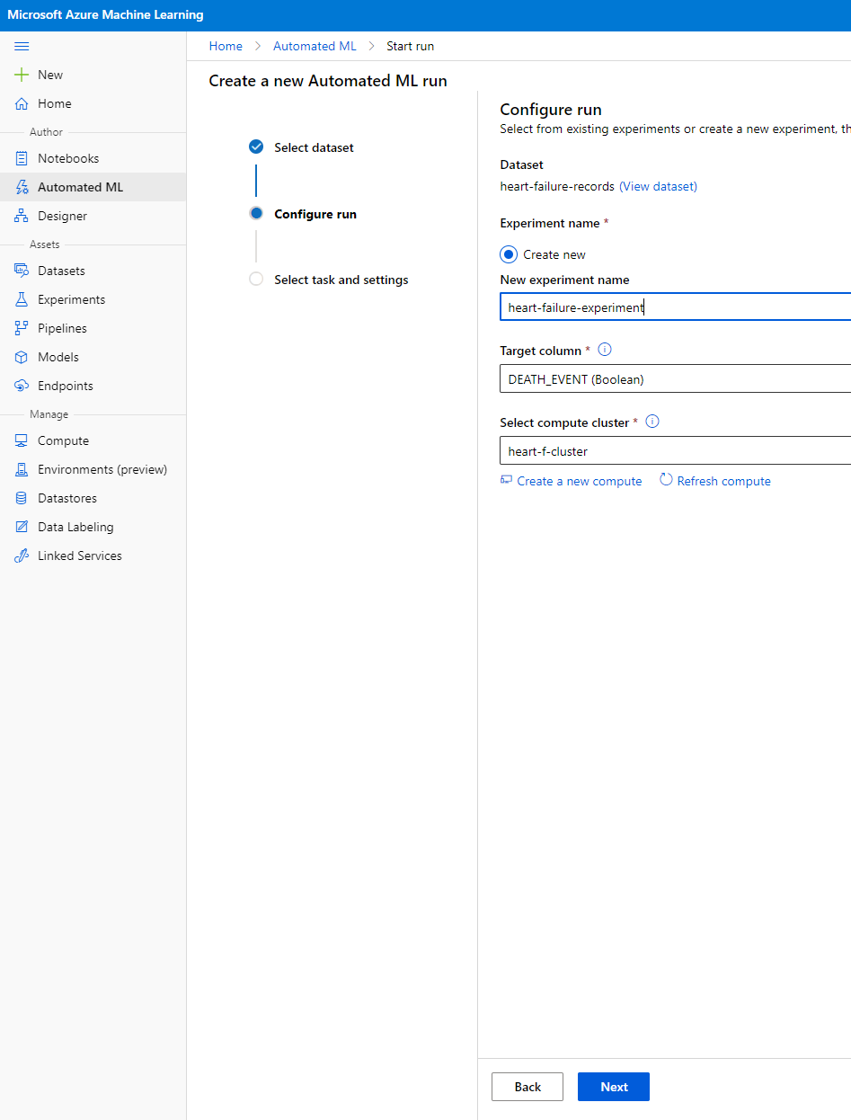Open Models cube icon

[22, 357]
